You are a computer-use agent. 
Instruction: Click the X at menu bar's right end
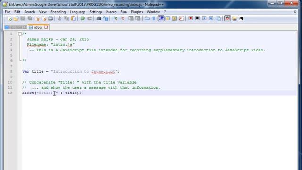click(x=295, y=12)
